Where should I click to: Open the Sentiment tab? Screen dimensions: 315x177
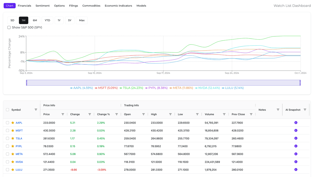click(43, 5)
